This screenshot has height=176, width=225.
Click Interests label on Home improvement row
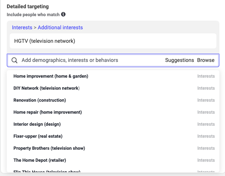[206, 76]
